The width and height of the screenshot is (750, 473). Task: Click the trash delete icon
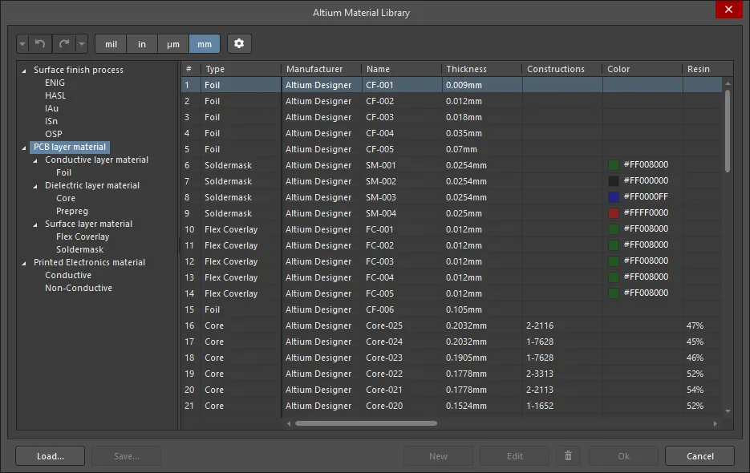pyautogui.click(x=568, y=456)
